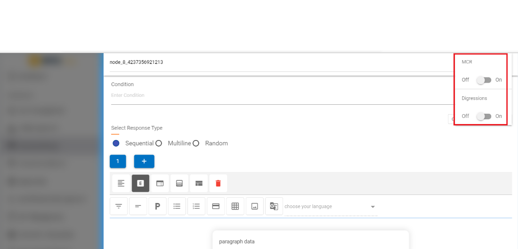Click the red delete trash icon
The image size is (518, 249).
(218, 183)
